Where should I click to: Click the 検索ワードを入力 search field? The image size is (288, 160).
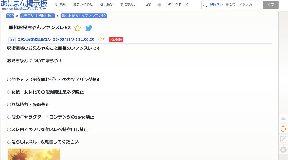tap(243, 5)
